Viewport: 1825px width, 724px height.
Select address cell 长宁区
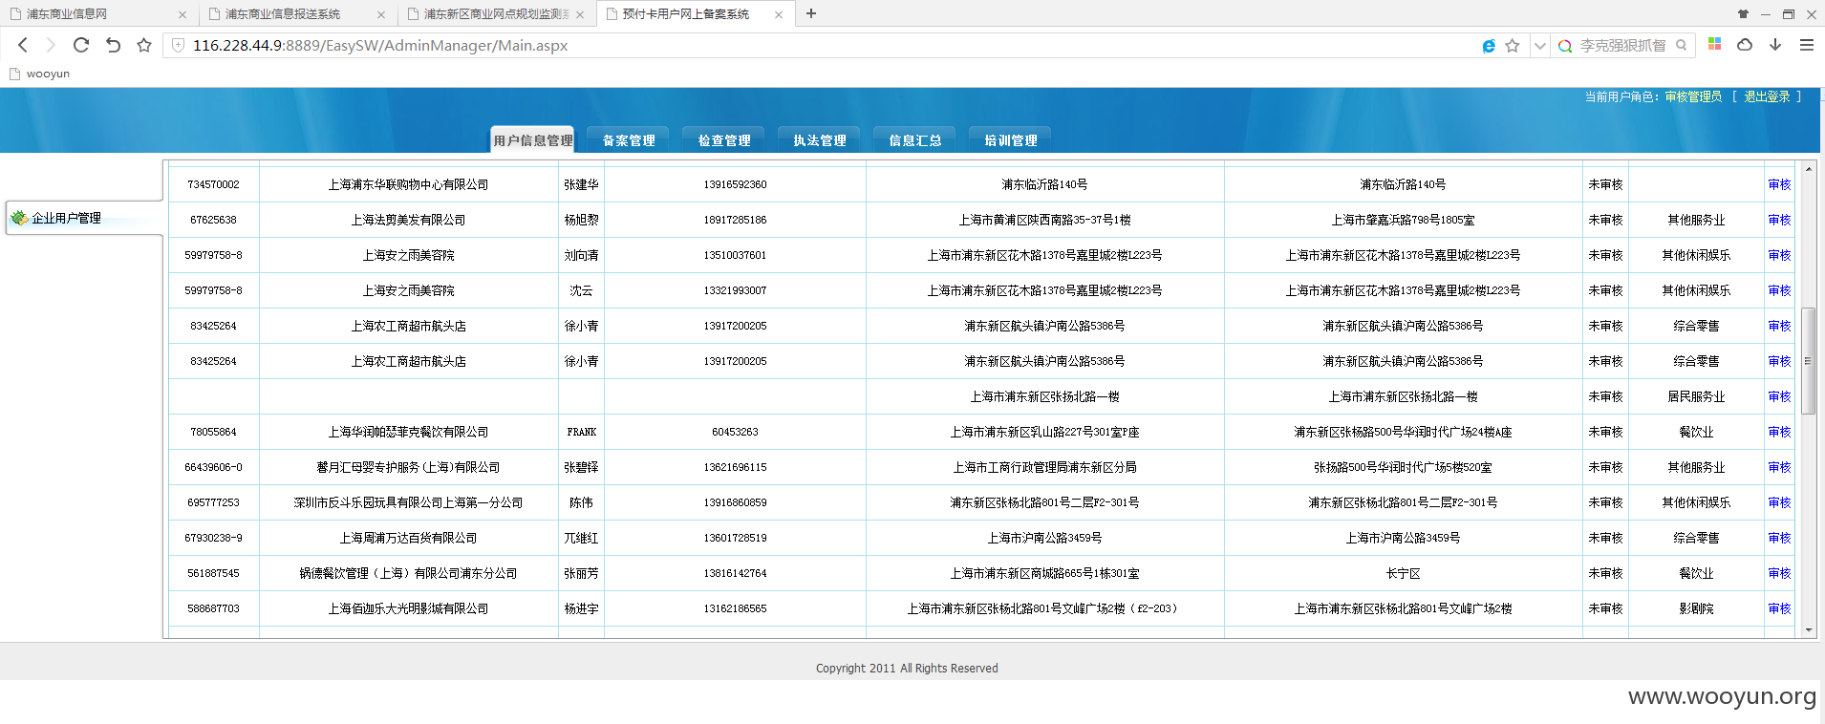tap(1403, 573)
